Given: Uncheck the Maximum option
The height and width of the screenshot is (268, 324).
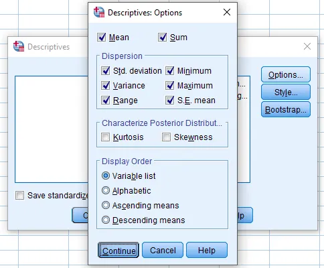Looking at the screenshot, I should pos(170,86).
